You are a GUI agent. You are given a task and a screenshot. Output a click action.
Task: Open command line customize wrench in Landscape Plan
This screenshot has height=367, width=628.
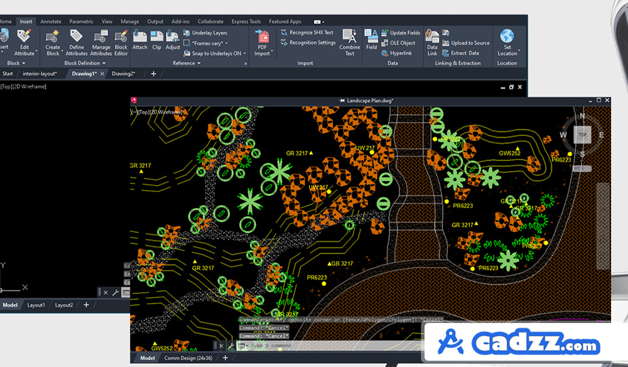click(230, 346)
